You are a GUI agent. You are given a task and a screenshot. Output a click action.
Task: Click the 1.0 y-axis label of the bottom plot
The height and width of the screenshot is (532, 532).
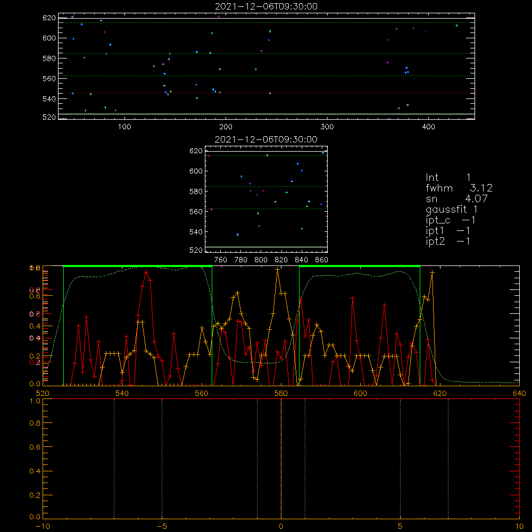pos(35,401)
